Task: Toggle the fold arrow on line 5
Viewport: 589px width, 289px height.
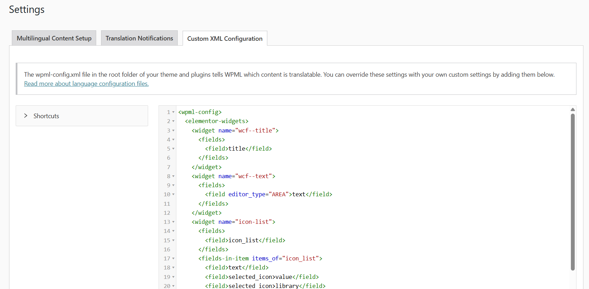Action: (173, 149)
